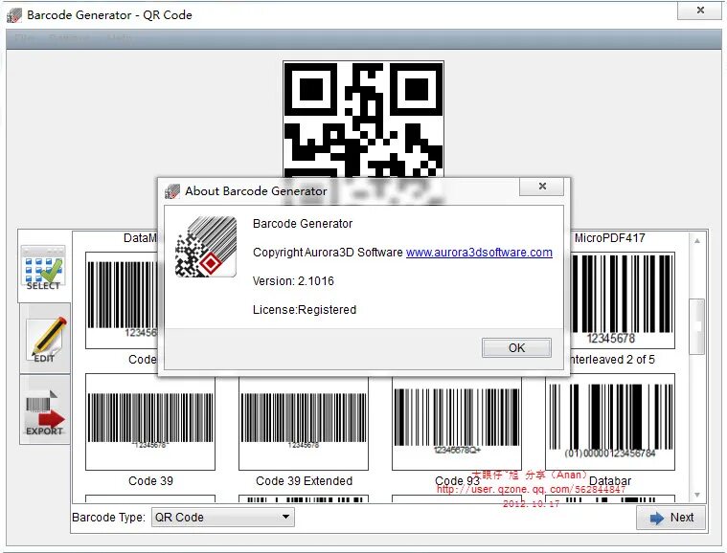Click the 'License:Registered' text
The image size is (727, 553).
[x=305, y=310]
